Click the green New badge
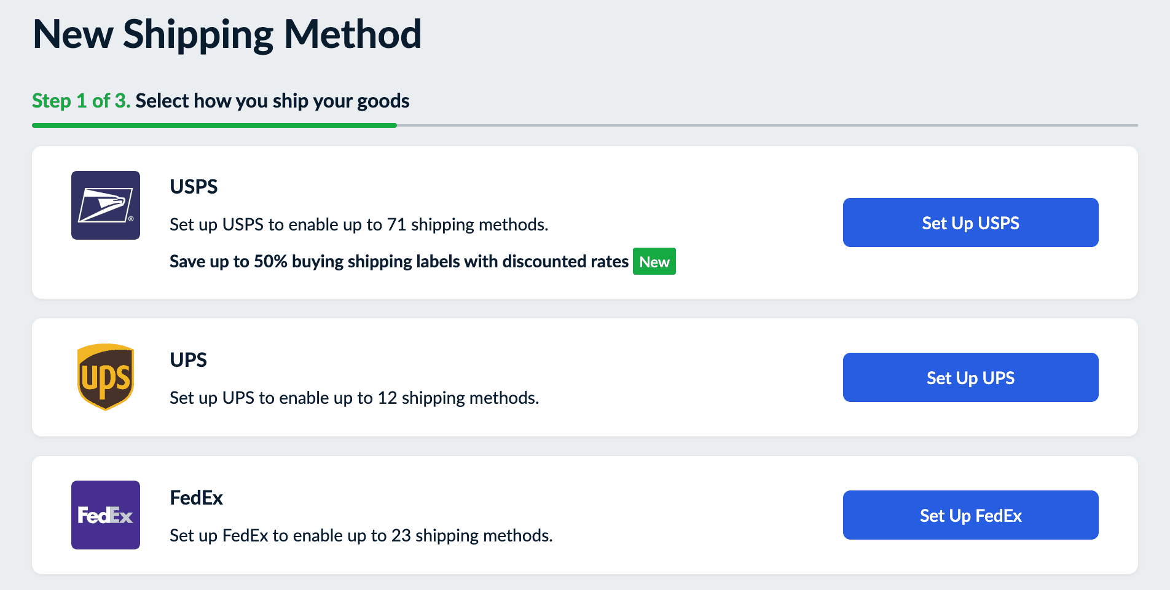This screenshot has width=1170, height=590. pyautogui.click(x=654, y=262)
